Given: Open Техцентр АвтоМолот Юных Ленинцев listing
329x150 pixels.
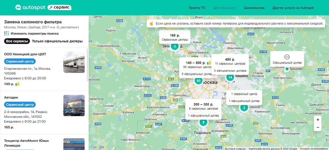Looking at the screenshot, I should [x=27, y=143].
